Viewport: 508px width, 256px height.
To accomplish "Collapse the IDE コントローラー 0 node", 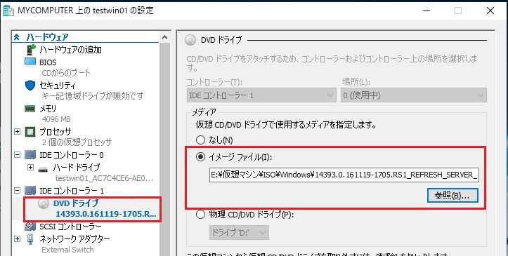I will (x=17, y=155).
